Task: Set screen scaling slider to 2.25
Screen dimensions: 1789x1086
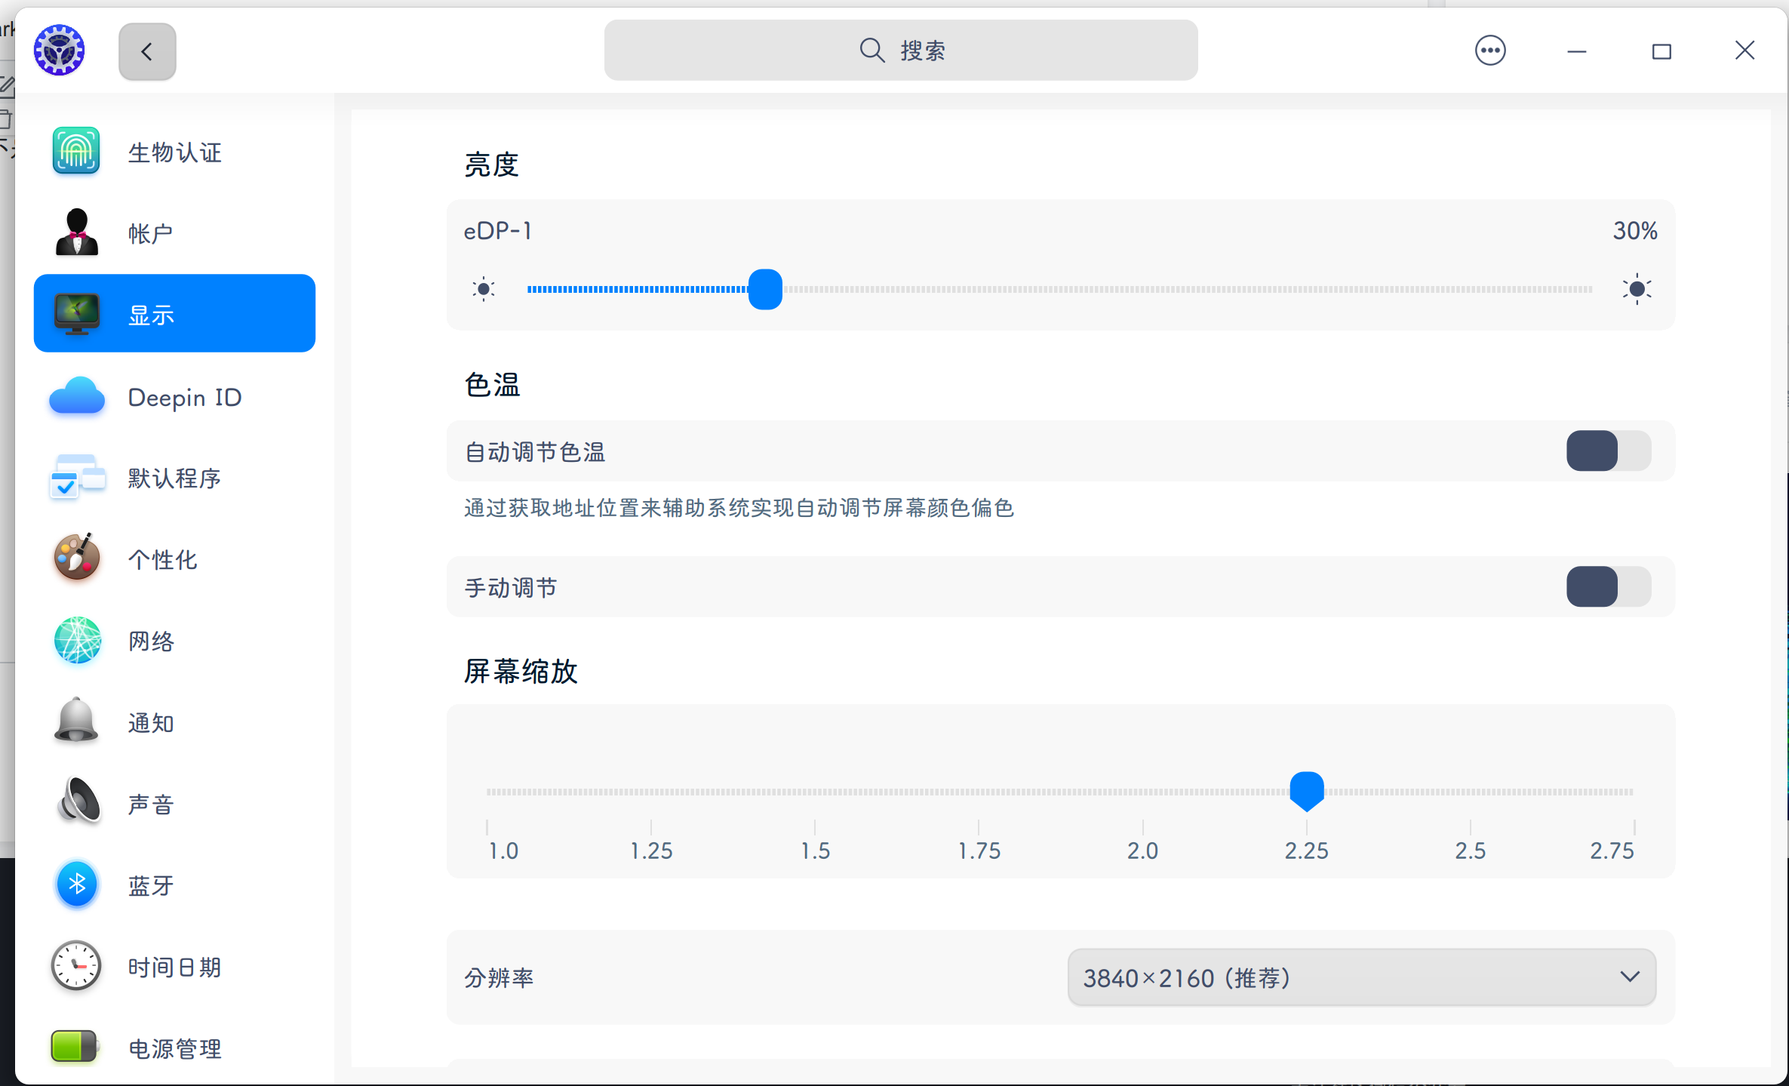Action: (1306, 791)
